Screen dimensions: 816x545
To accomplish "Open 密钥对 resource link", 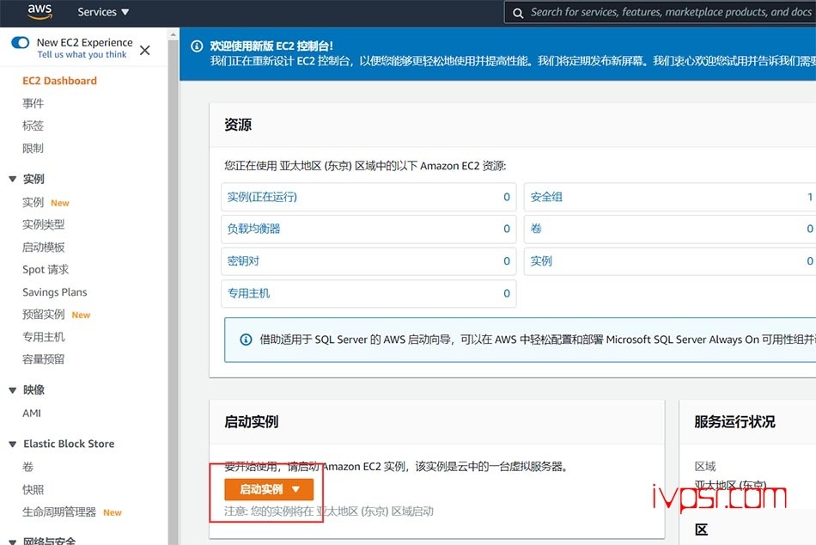I will coord(243,261).
